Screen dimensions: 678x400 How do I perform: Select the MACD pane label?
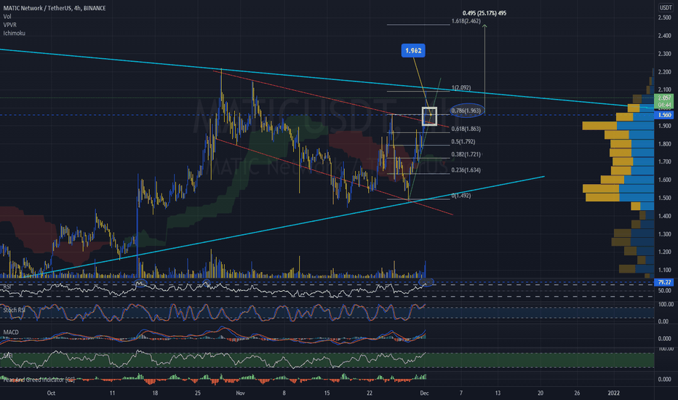11,332
